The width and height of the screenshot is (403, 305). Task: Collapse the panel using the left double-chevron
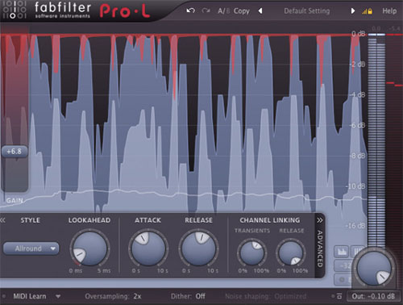(3, 220)
